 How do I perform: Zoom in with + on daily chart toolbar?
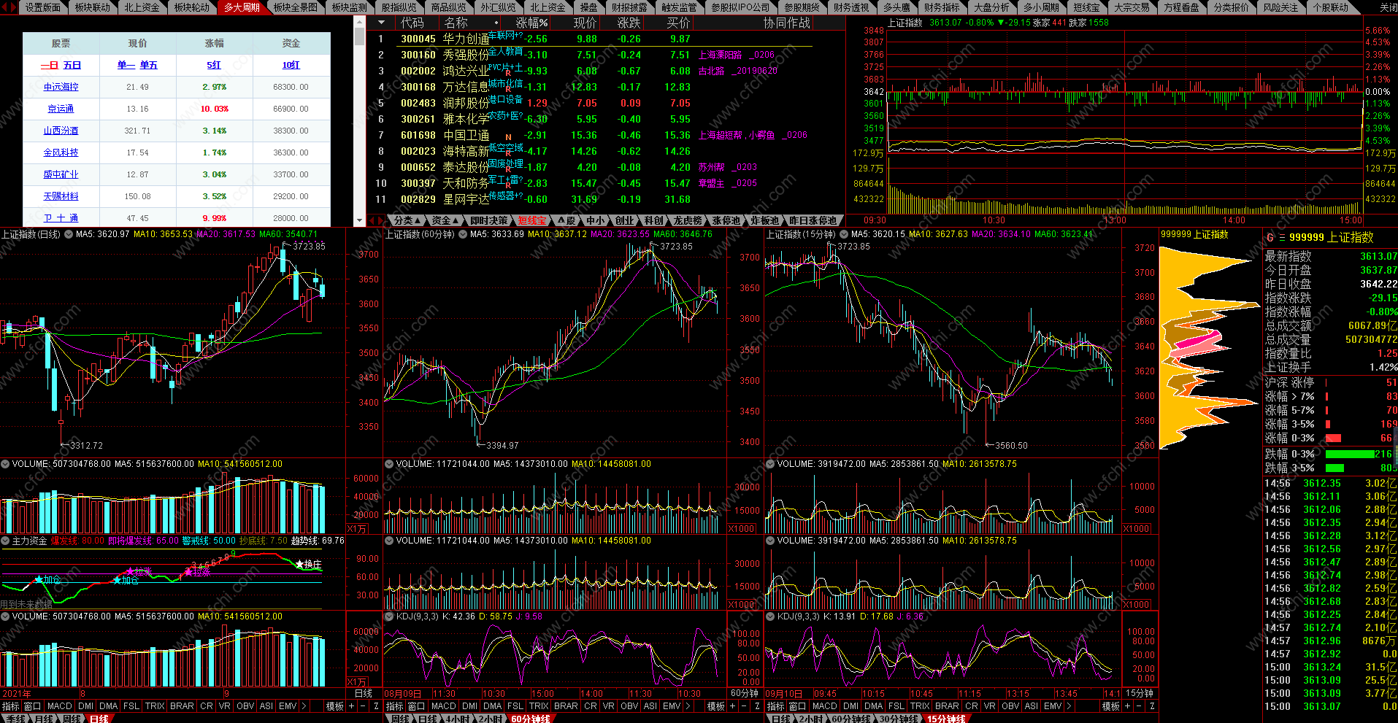coord(351,706)
